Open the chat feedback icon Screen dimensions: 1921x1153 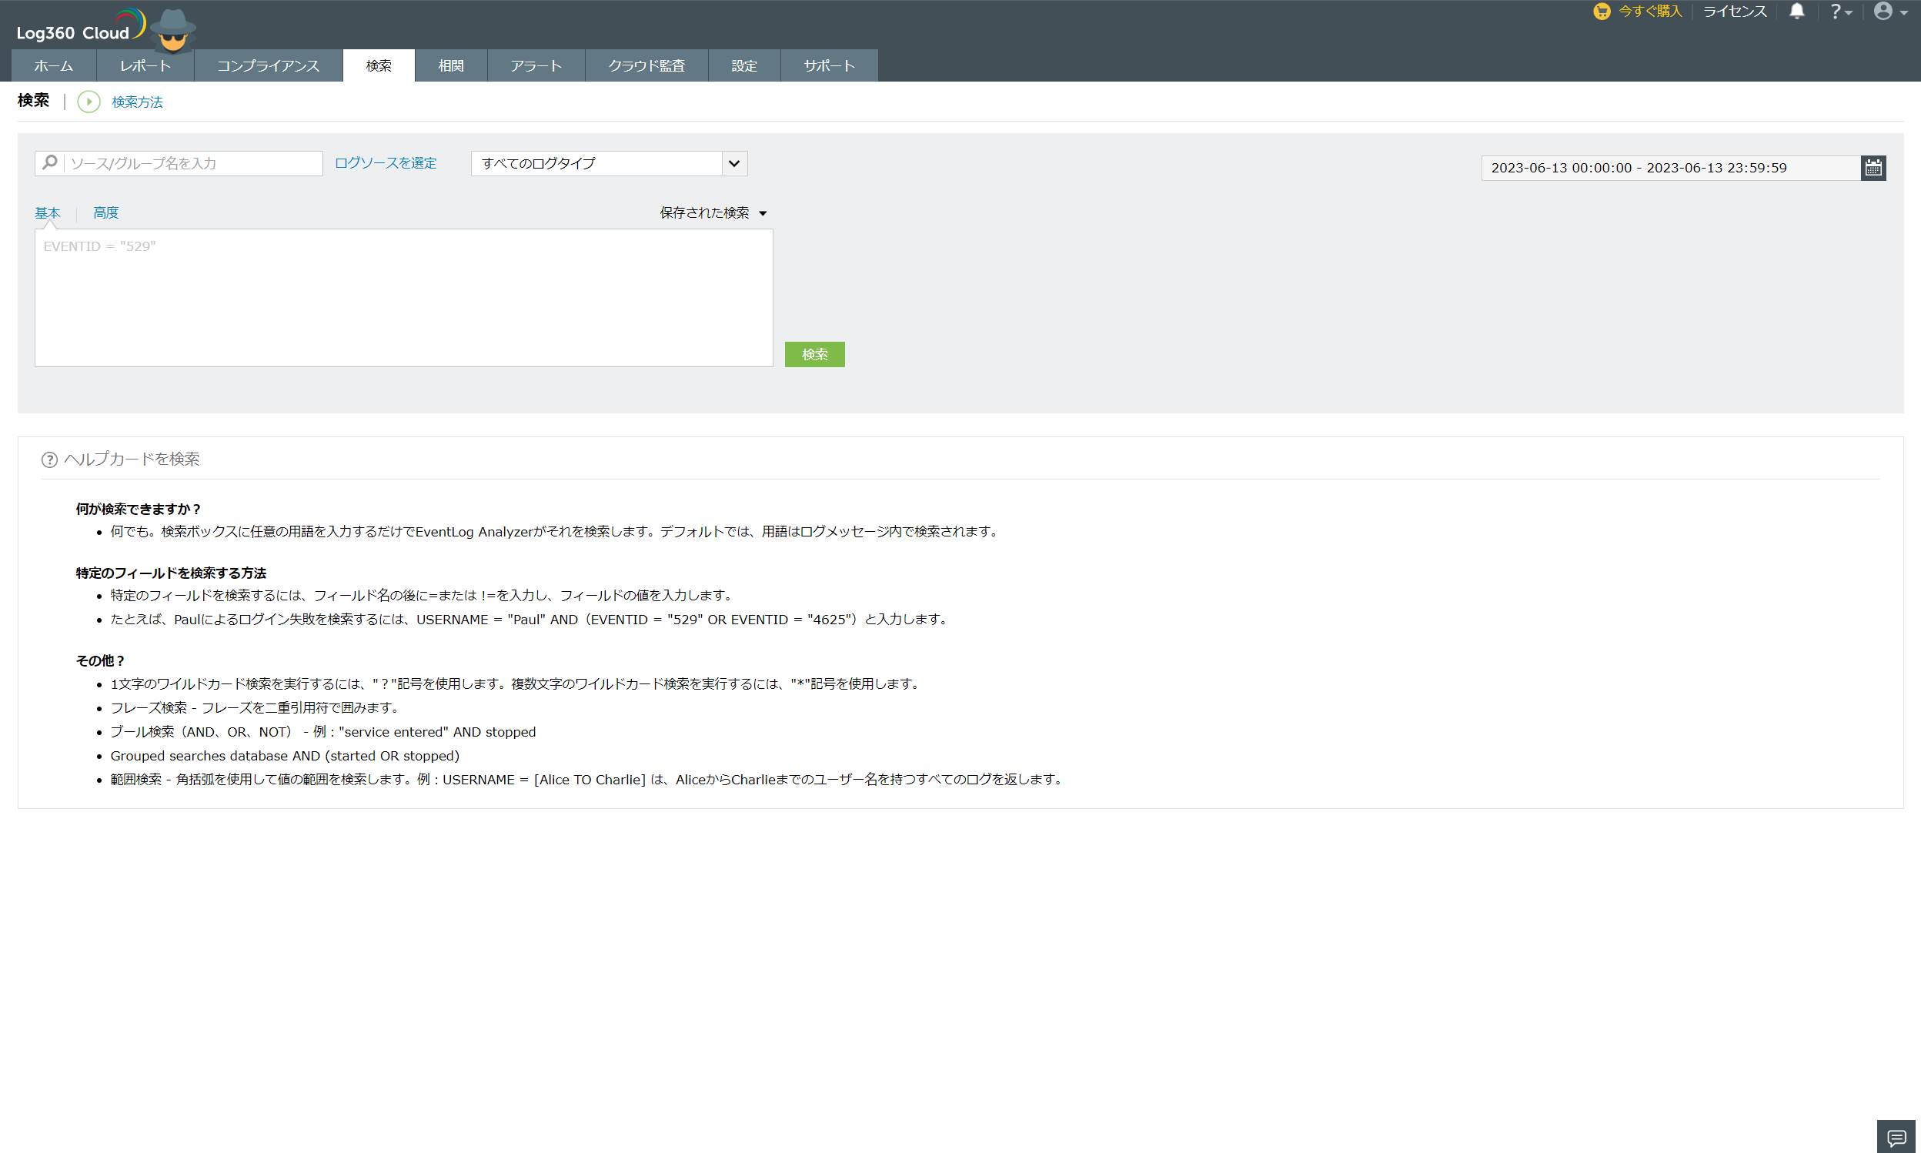1896,1138
